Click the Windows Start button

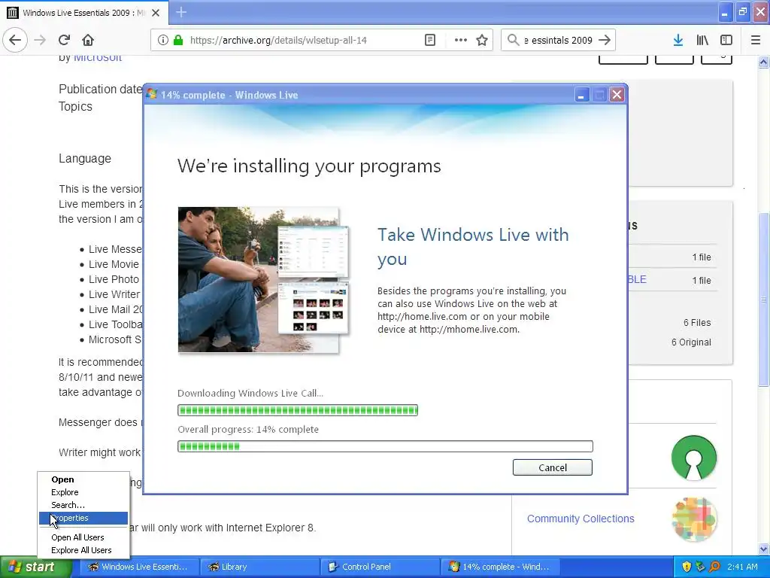click(x=35, y=567)
